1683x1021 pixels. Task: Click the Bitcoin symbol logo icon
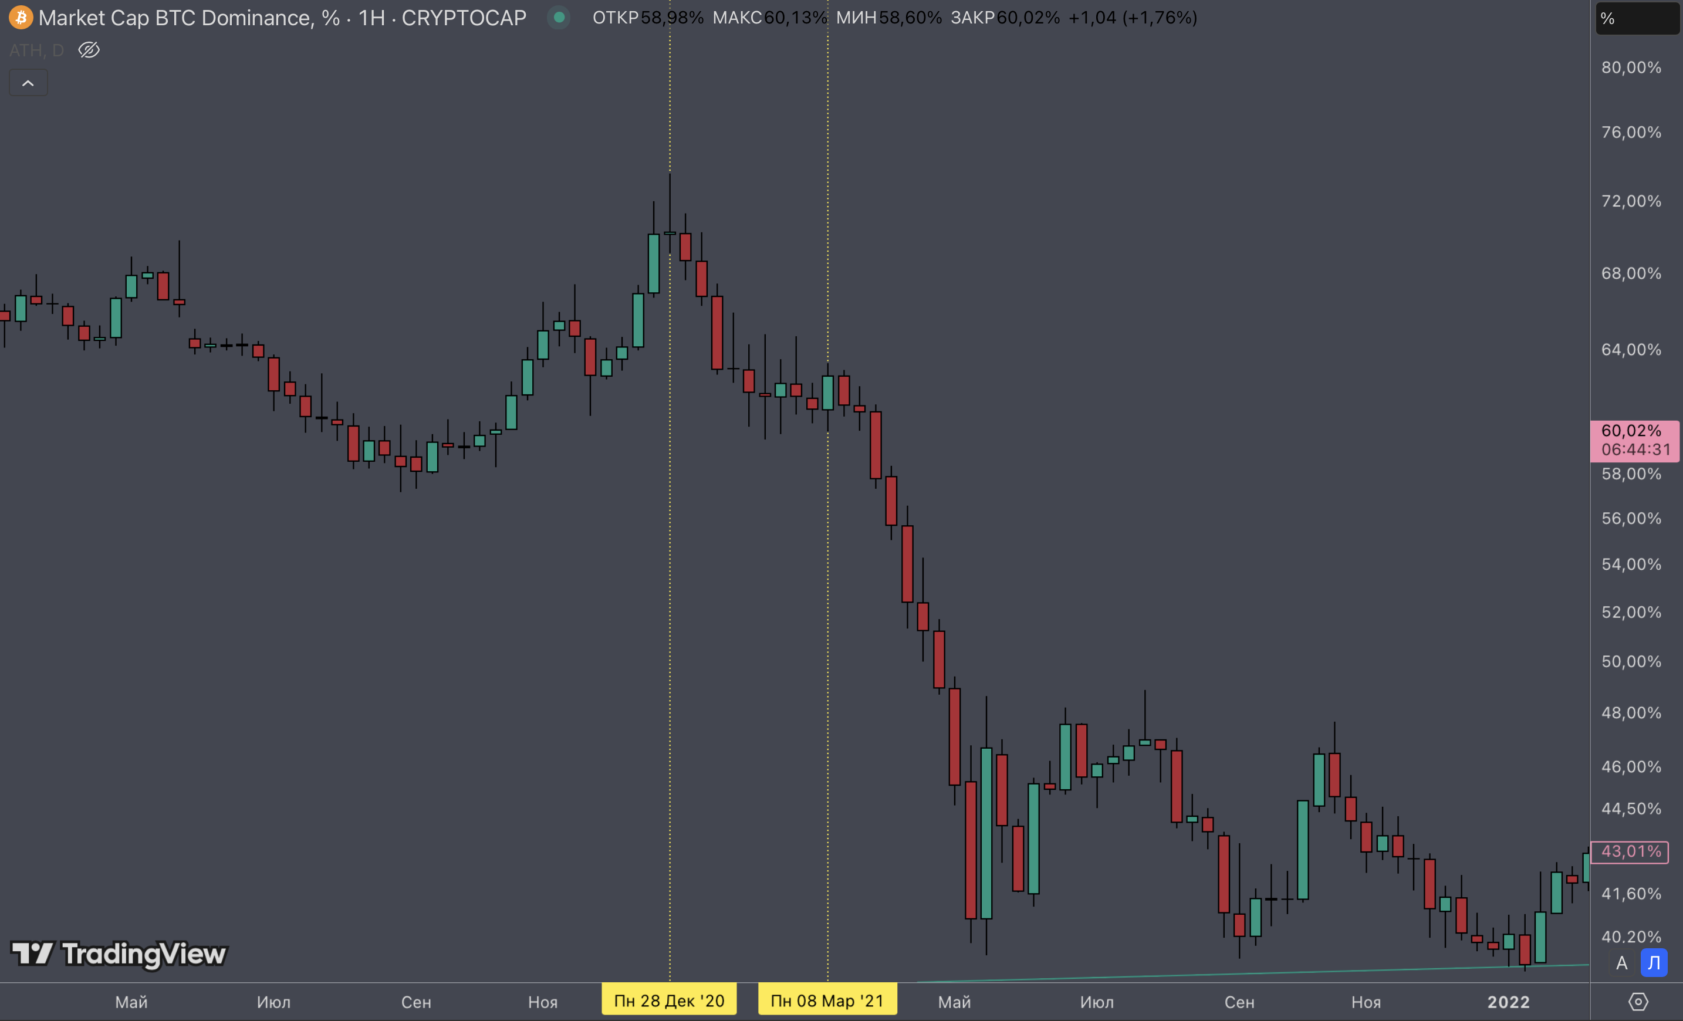(21, 18)
